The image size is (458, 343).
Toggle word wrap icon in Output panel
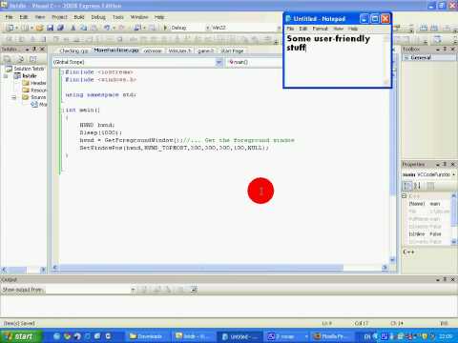pos(194,290)
